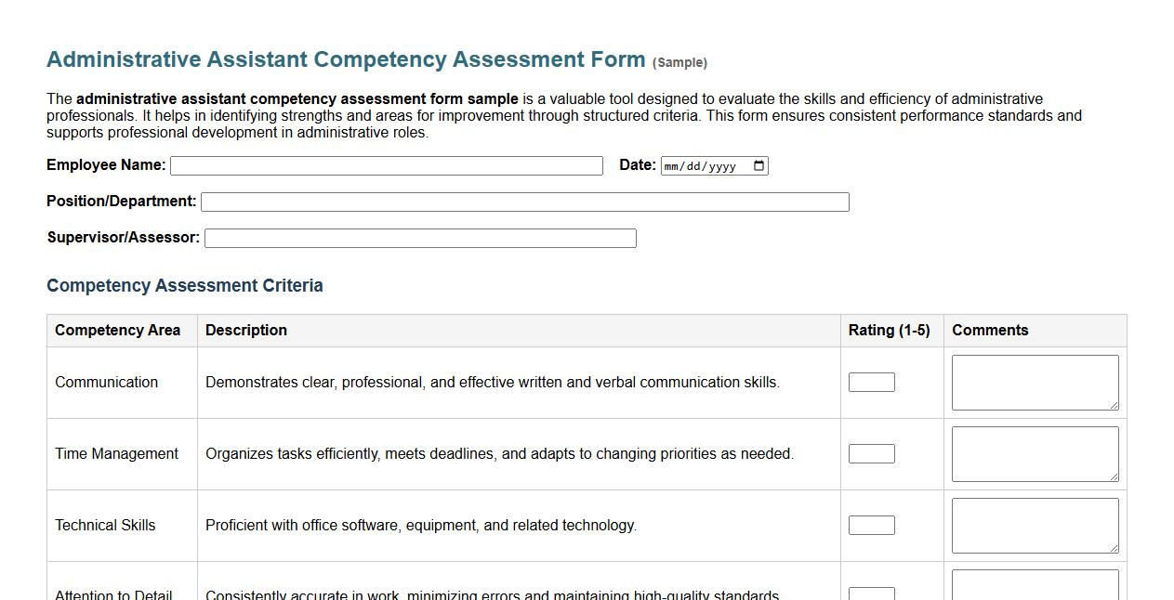Click the Technical Skills comments textarea
This screenshot has width=1174, height=600.
tap(1034, 525)
